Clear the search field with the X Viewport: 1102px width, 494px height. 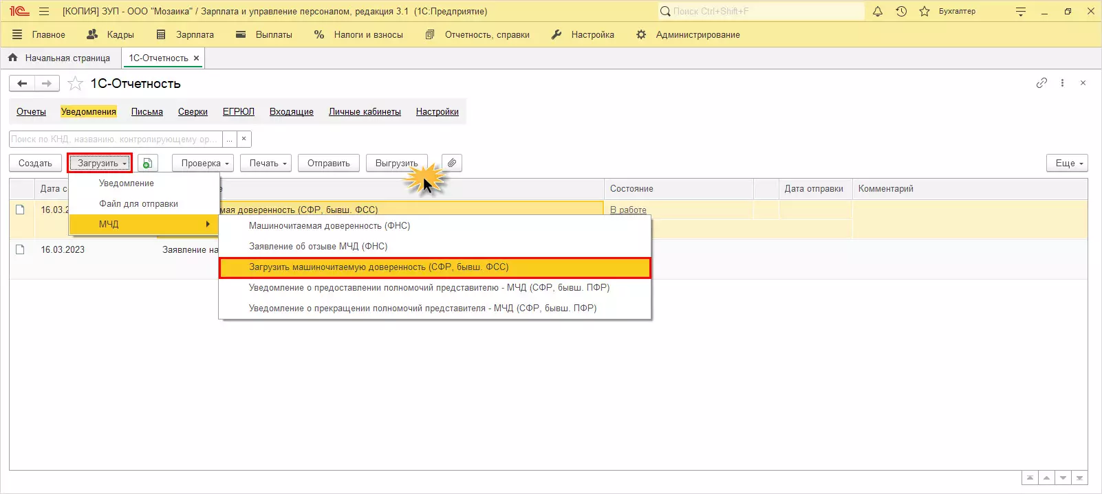pyautogui.click(x=244, y=139)
